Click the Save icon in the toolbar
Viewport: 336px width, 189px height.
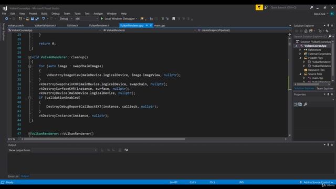[33, 19]
